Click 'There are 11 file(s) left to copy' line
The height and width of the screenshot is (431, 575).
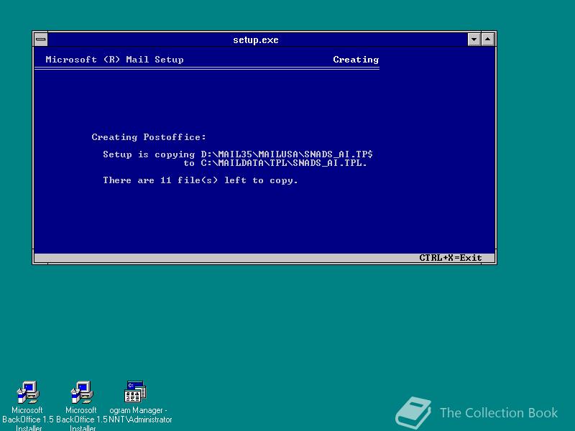[x=201, y=180]
